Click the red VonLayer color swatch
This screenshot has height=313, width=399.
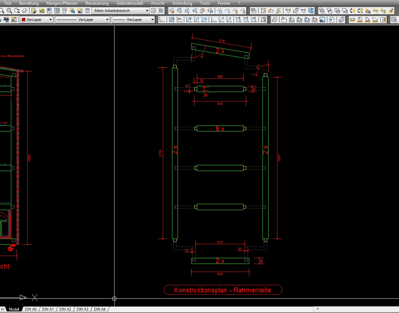click(24, 20)
